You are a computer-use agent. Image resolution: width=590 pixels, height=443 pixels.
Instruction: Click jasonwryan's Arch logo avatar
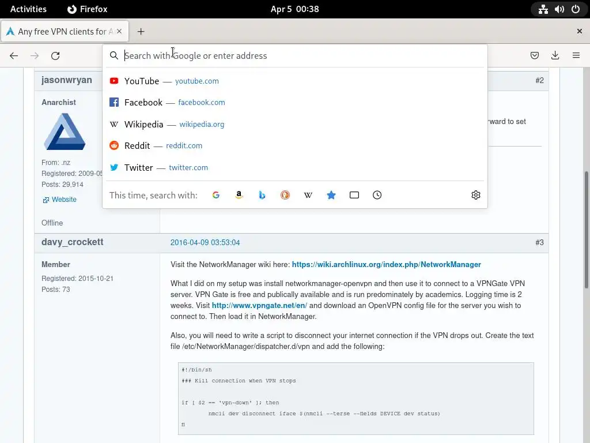click(65, 132)
